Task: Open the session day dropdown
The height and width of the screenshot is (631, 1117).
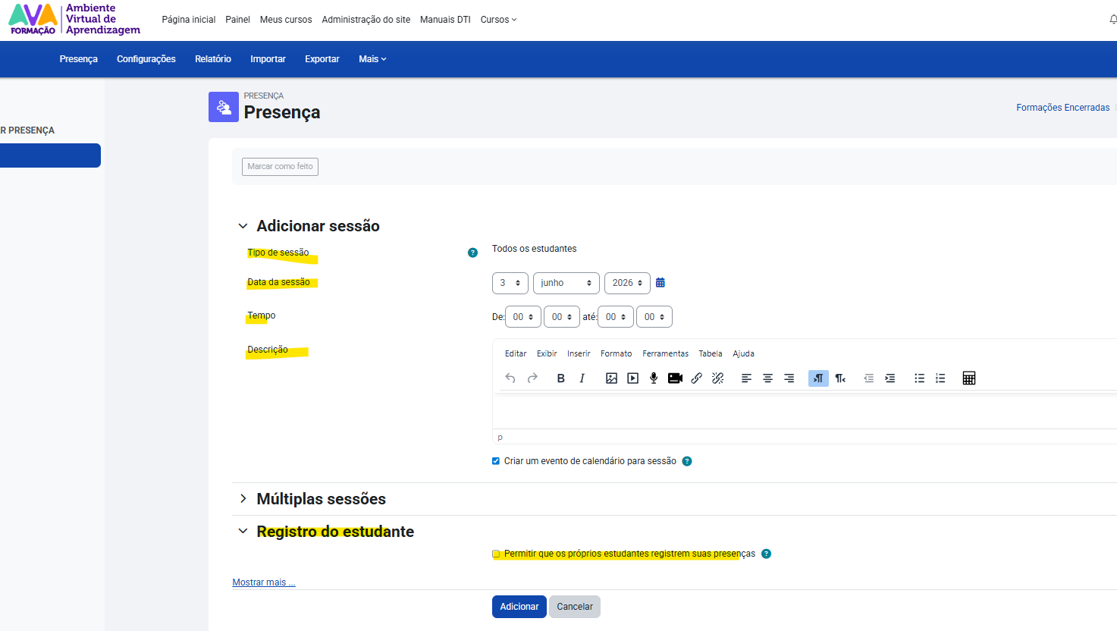Action: click(510, 283)
